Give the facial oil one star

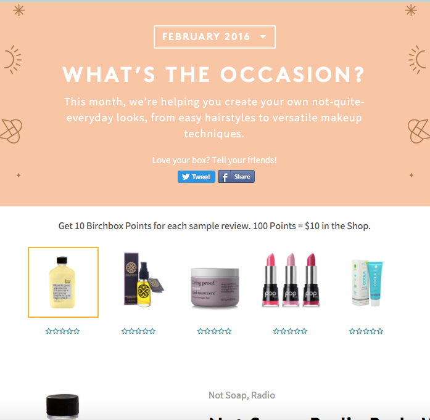125,331
